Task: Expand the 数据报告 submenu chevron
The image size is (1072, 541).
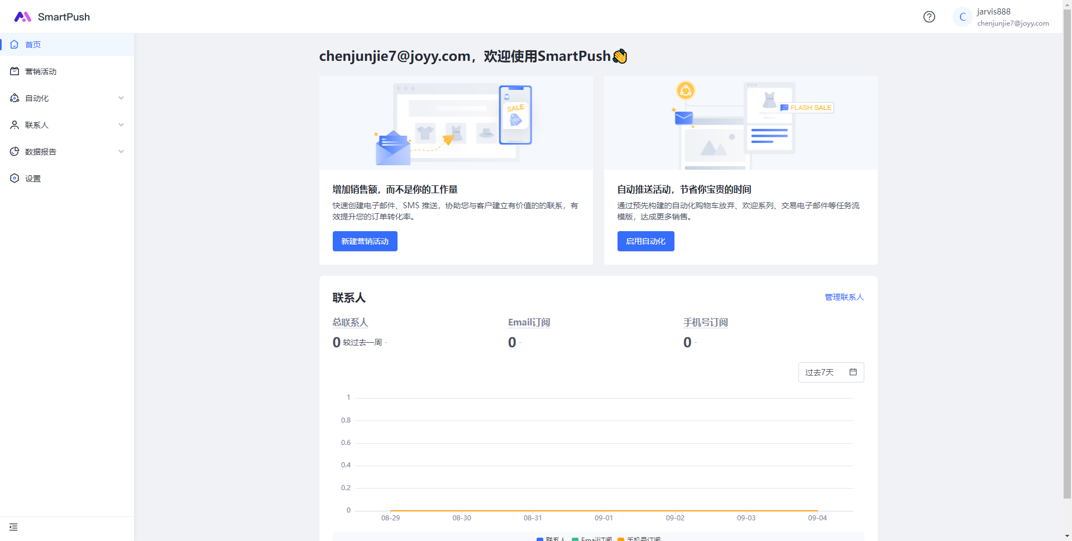Action: (x=121, y=152)
